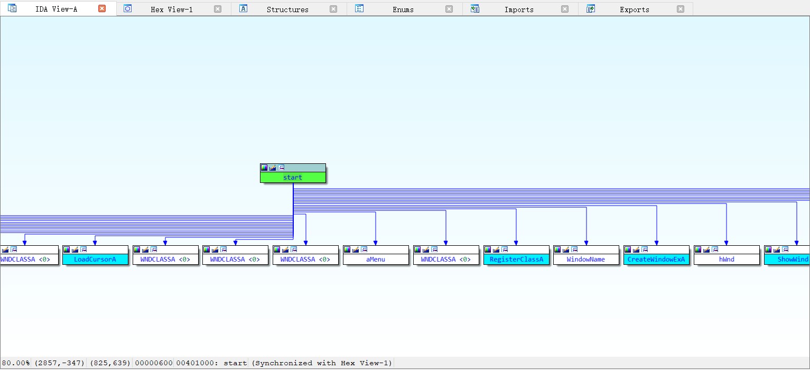Click the pencil edit icon on RegisterClassA node
The height and width of the screenshot is (370, 810).
pos(496,249)
